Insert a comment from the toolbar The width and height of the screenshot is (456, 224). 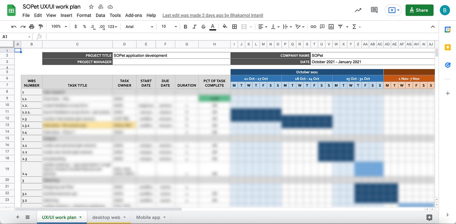point(322,27)
